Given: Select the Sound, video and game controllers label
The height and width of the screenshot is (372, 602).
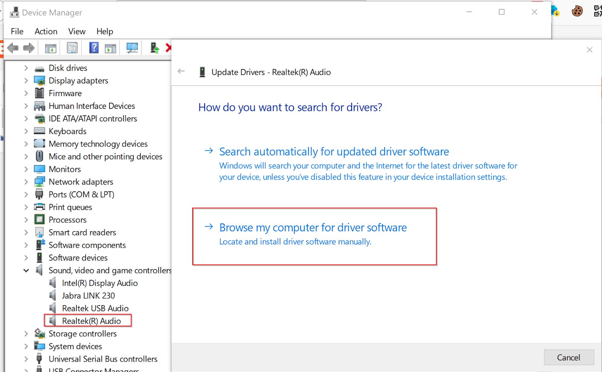Looking at the screenshot, I should [x=110, y=270].
